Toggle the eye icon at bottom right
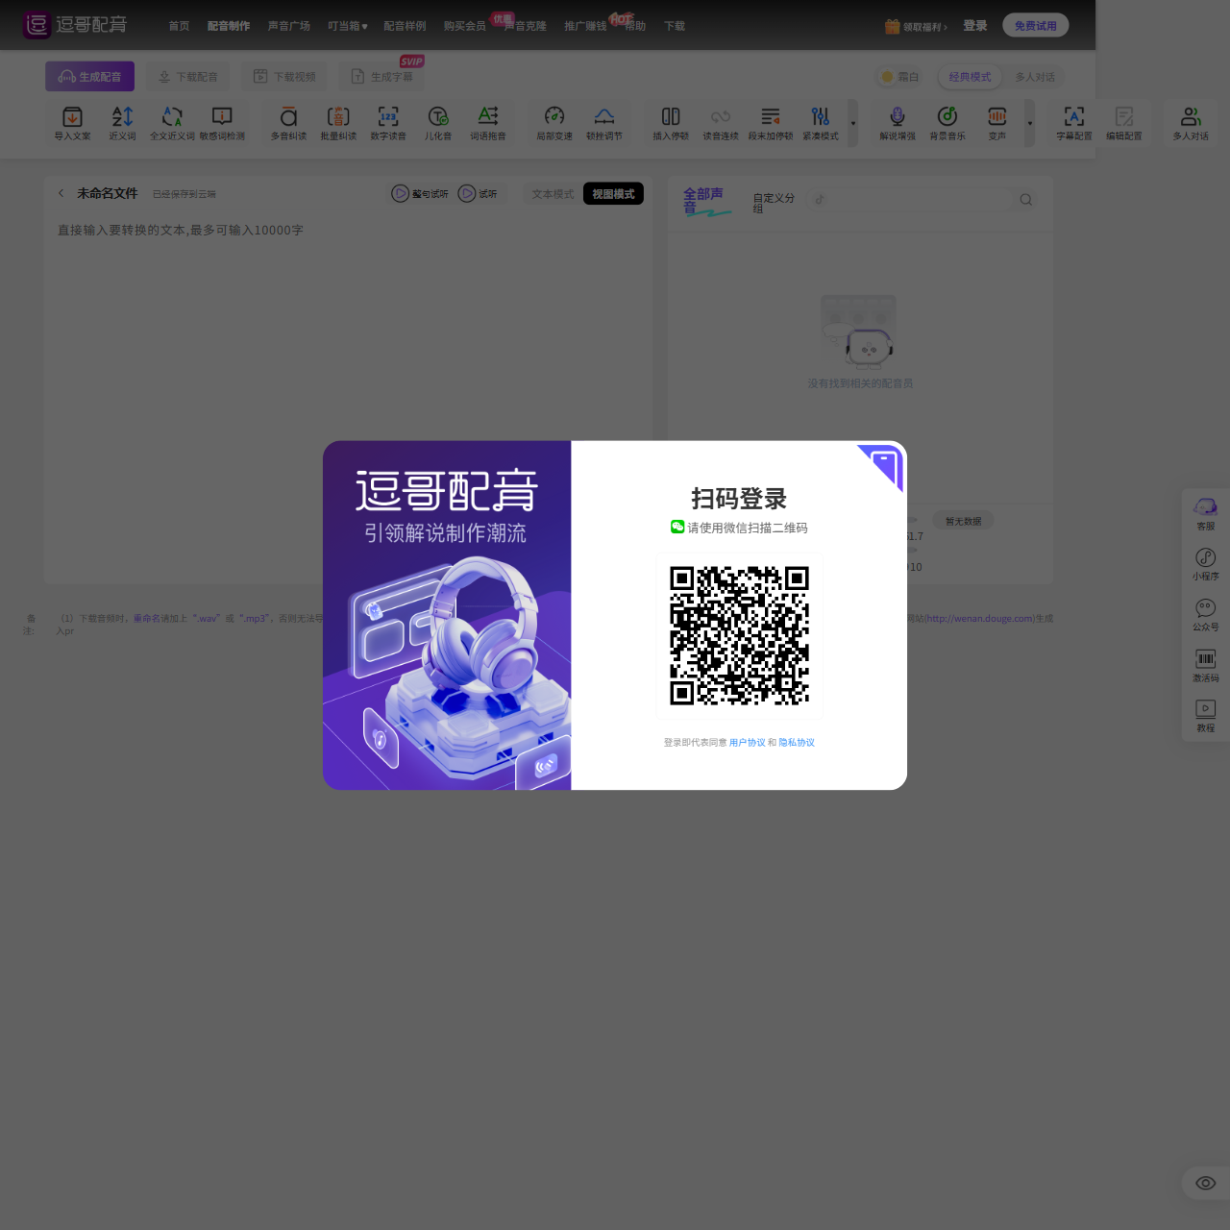The image size is (1230, 1230). pyautogui.click(x=1205, y=1183)
